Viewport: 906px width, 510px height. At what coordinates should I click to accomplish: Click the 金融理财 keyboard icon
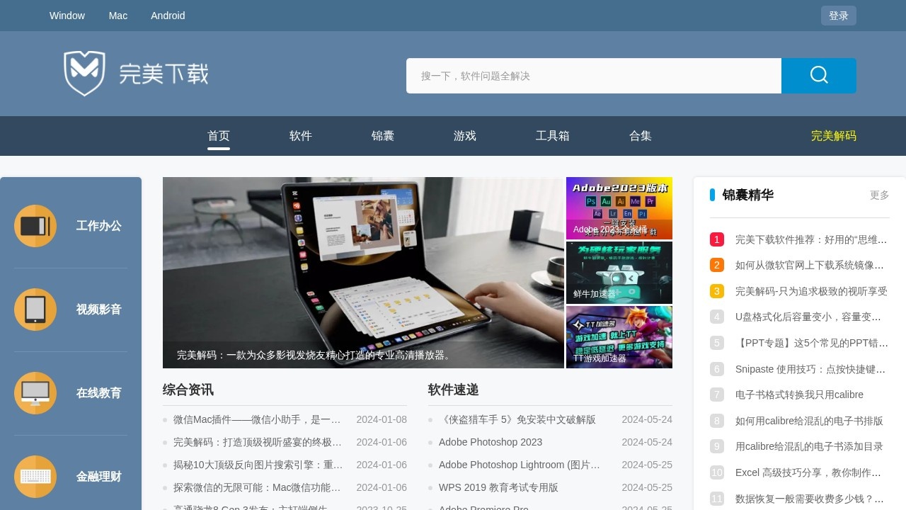35,477
